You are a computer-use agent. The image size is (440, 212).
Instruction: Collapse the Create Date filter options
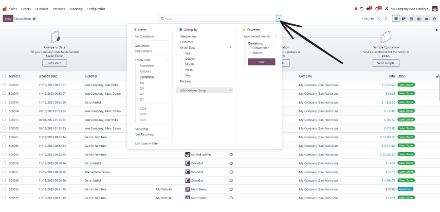coord(166,60)
